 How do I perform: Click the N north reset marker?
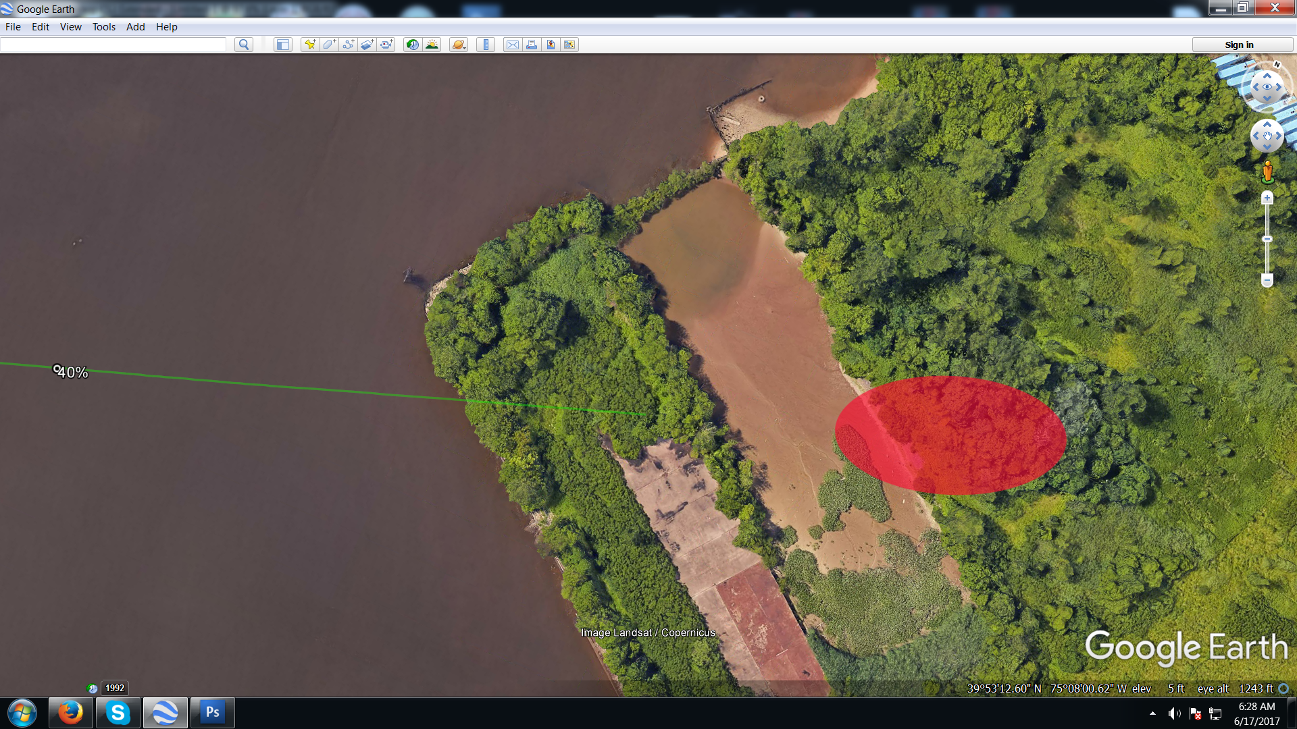[1277, 65]
